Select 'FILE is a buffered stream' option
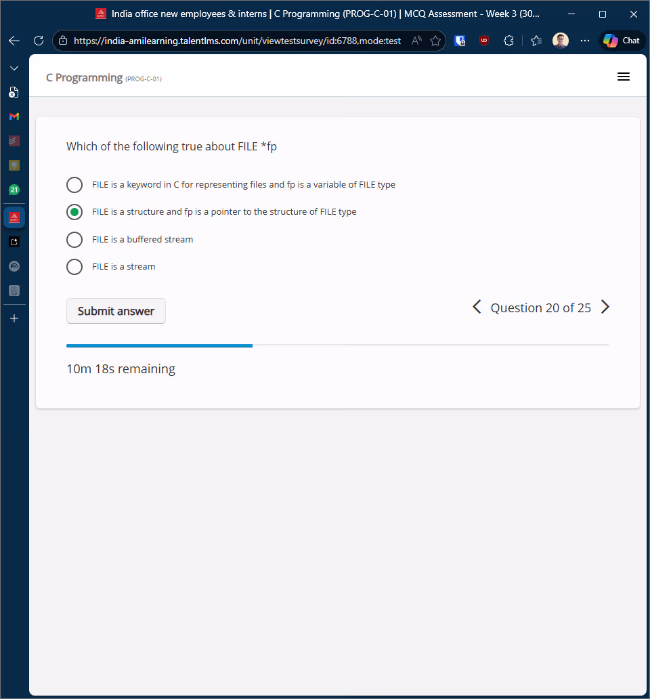Screen dimensions: 650x699 (74, 240)
